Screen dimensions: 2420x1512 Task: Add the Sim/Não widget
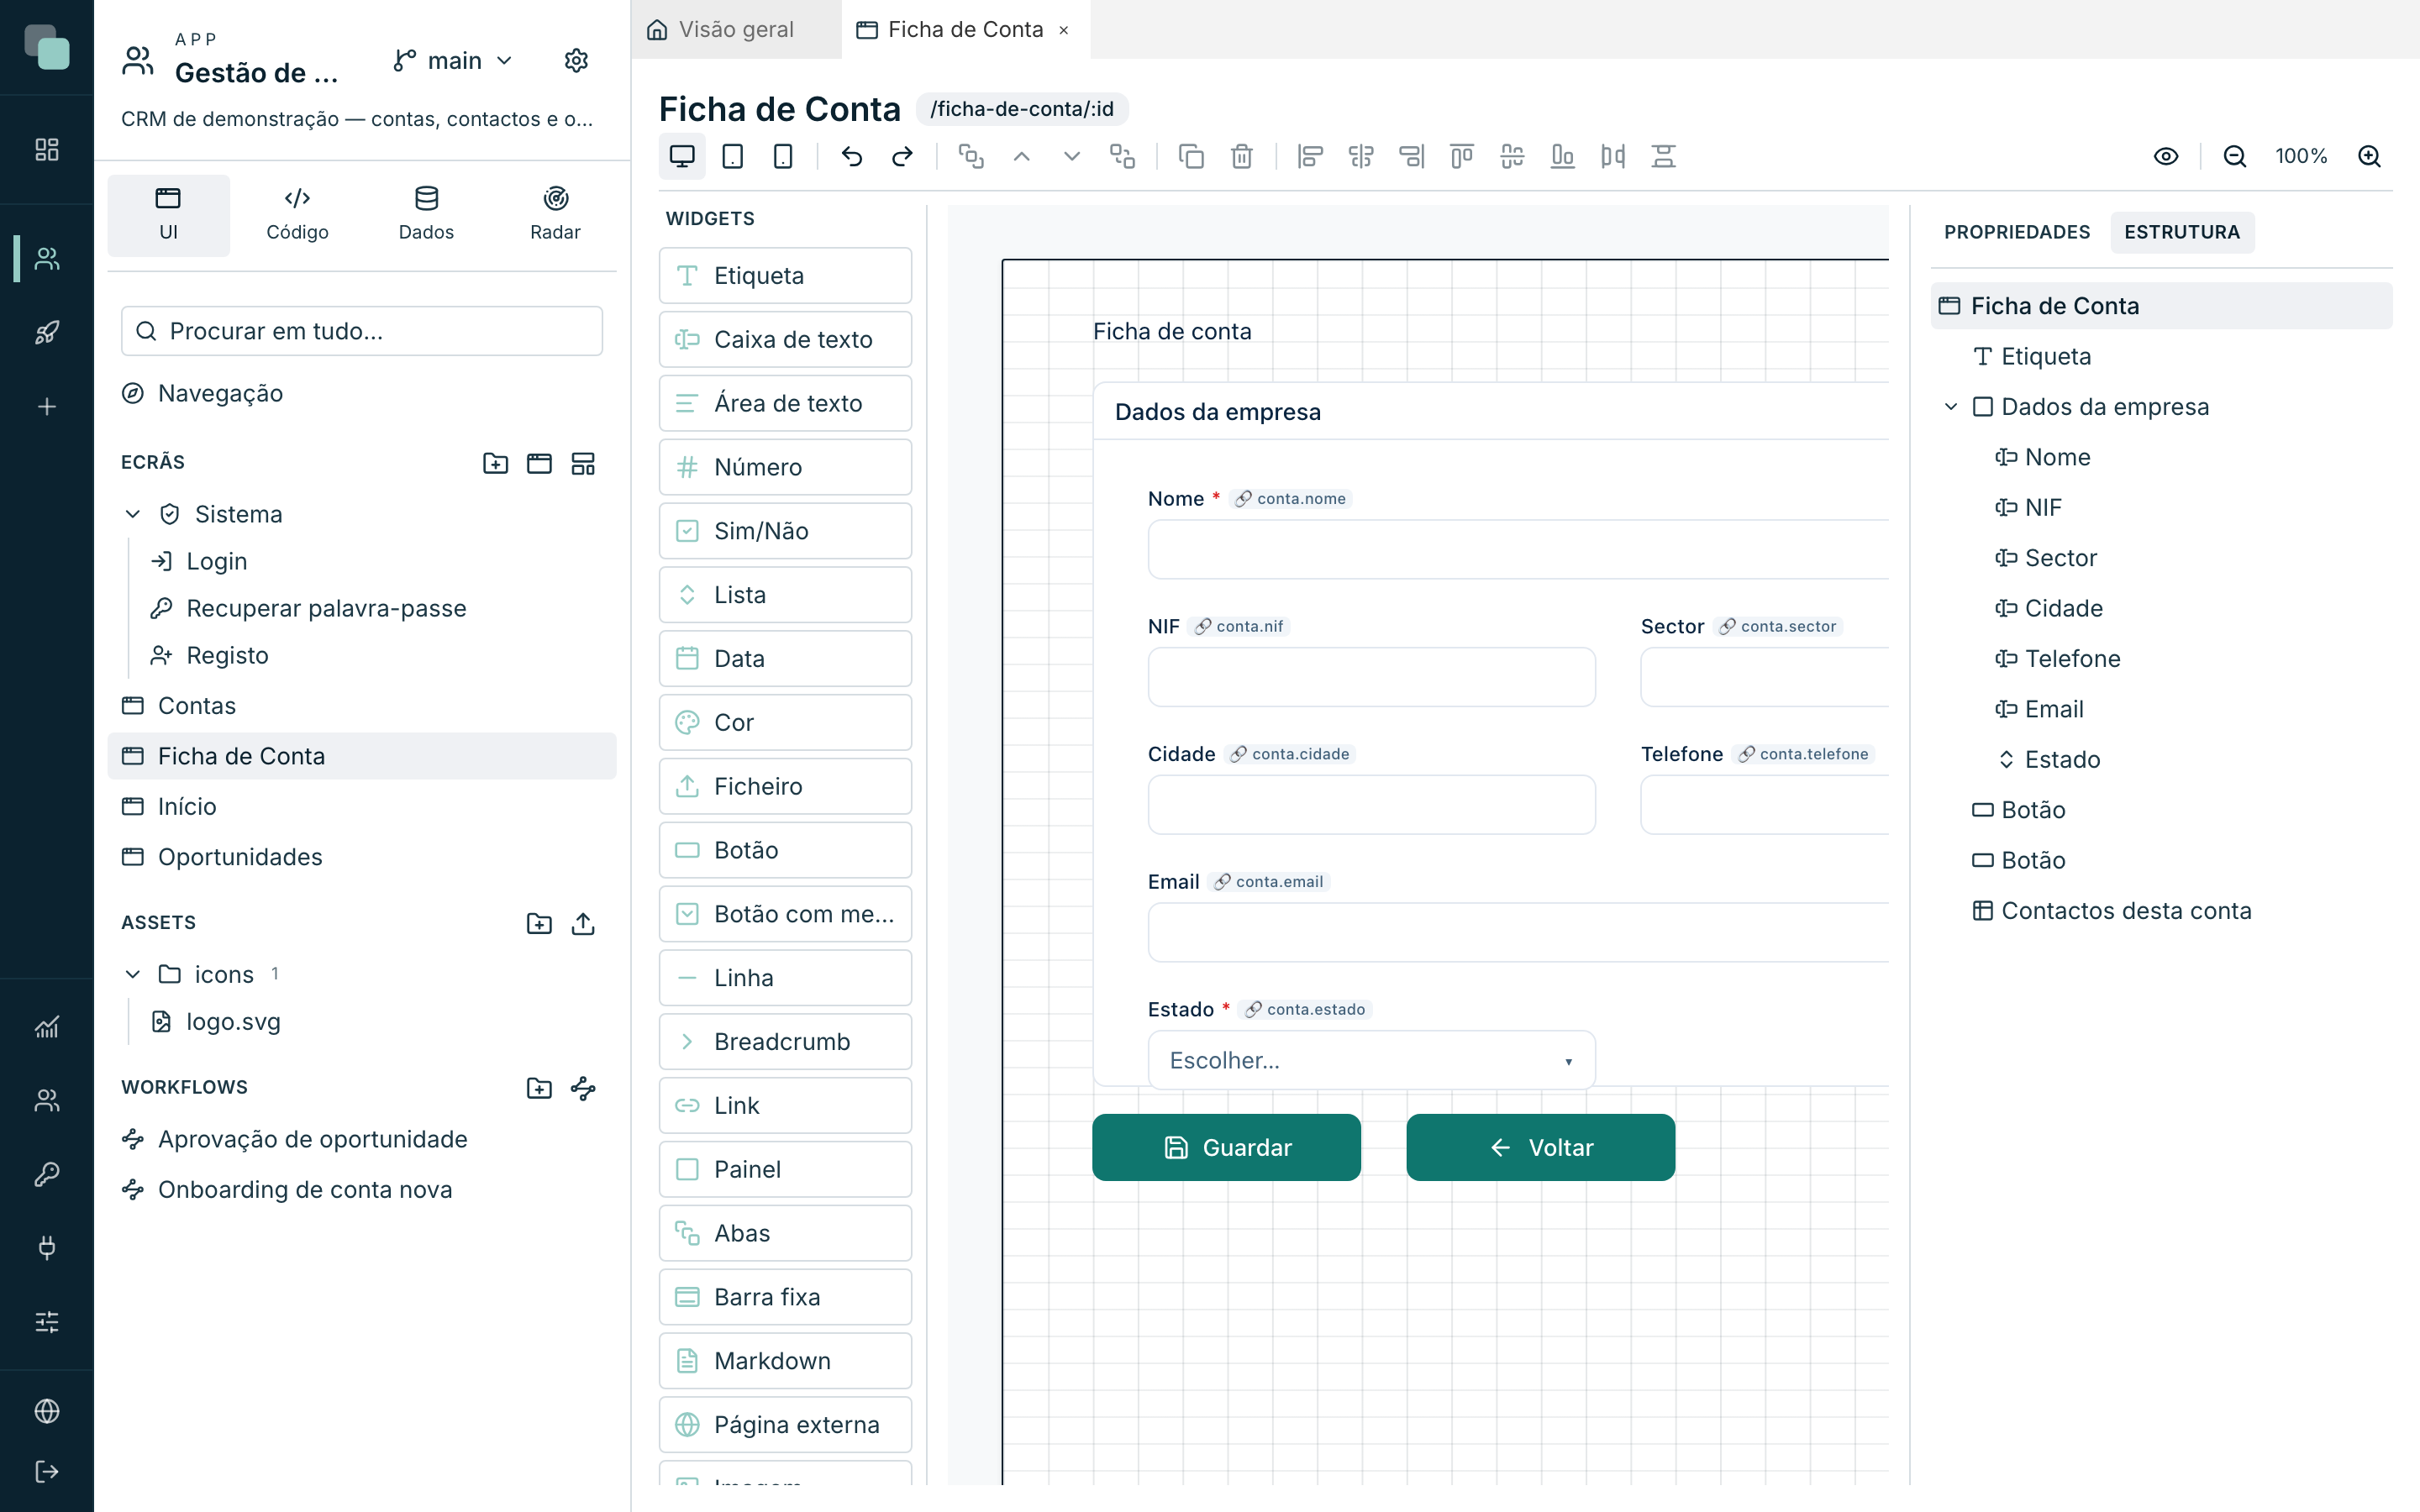pos(785,530)
